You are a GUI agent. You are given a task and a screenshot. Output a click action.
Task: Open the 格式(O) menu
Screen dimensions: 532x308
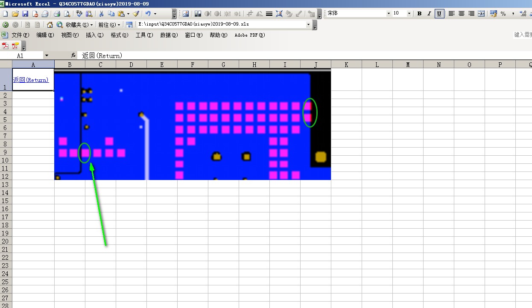point(120,35)
